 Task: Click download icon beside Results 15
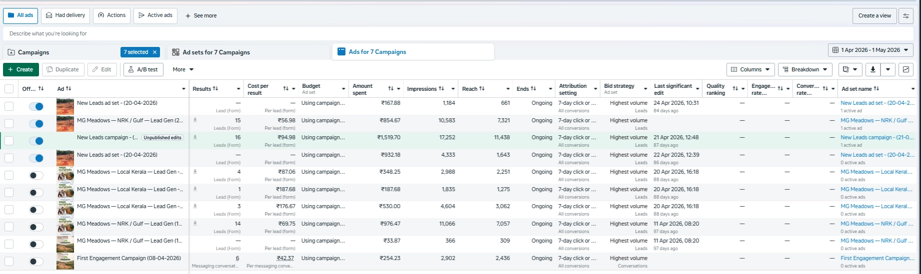pyautogui.click(x=195, y=120)
